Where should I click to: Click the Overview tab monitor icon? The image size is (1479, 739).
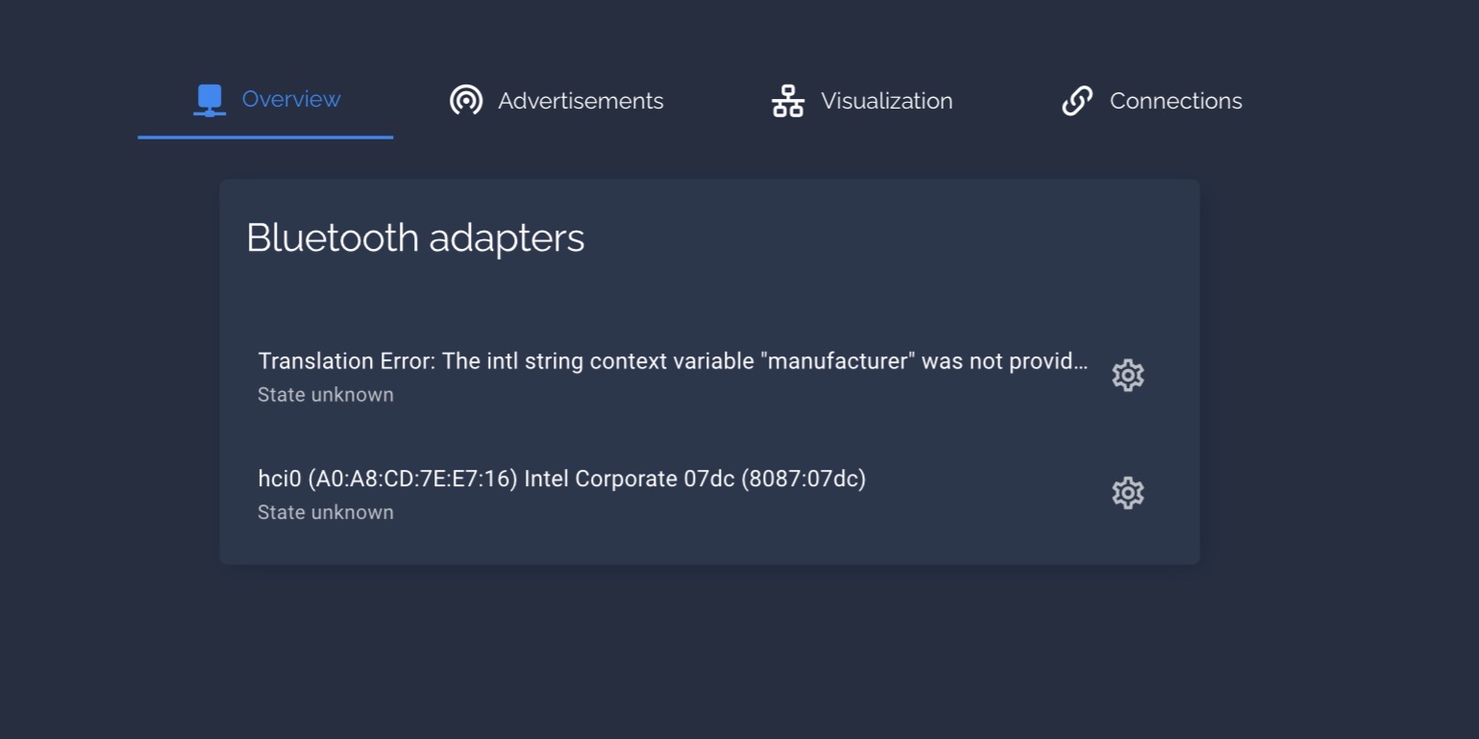[x=210, y=100]
